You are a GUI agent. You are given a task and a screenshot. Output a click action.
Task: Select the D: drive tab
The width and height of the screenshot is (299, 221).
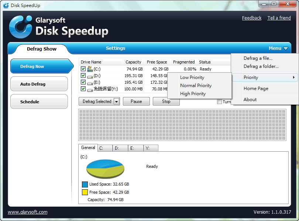click(x=120, y=148)
